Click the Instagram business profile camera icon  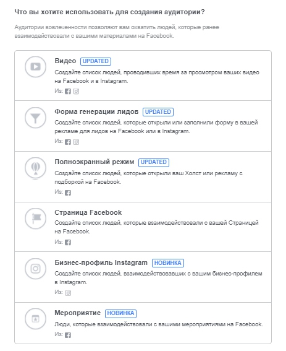pos(35,269)
